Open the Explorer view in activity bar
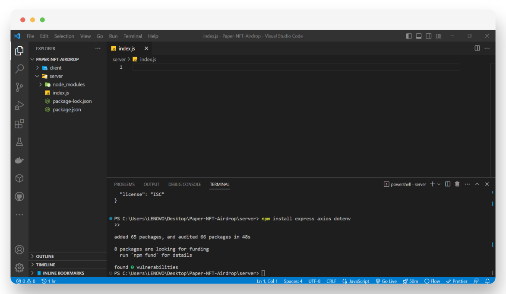Screen dimensions: 506x294 19,51
